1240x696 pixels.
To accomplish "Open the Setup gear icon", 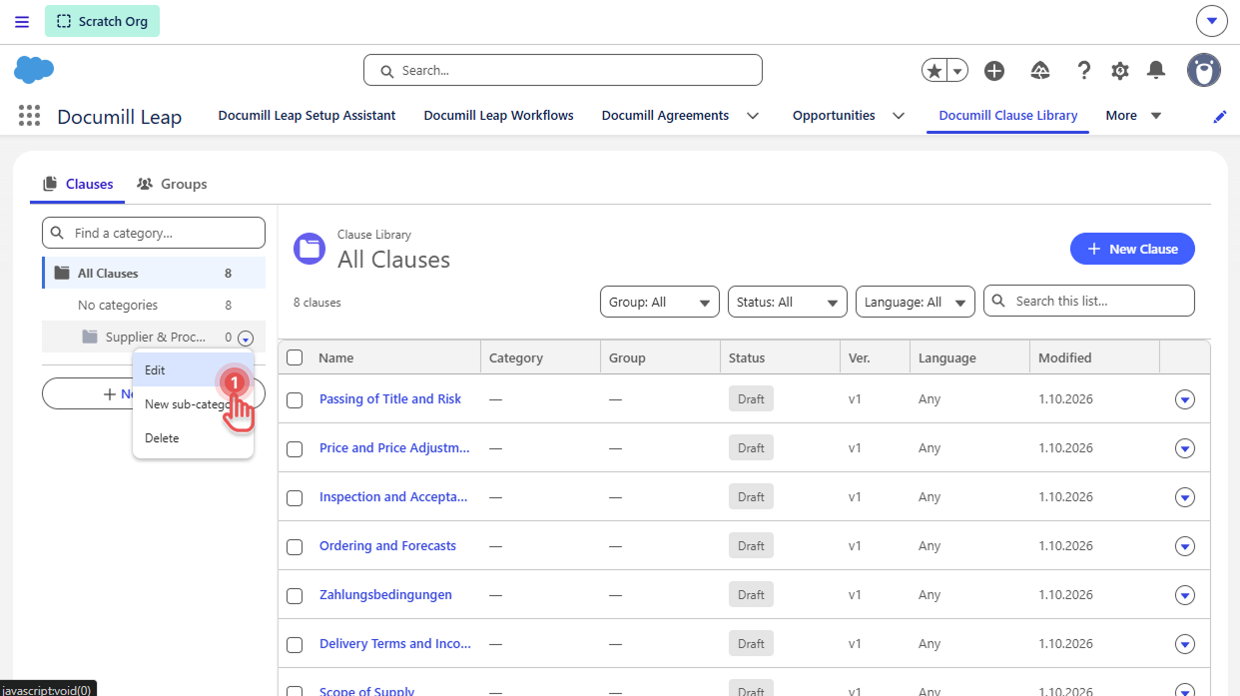I will [1120, 71].
